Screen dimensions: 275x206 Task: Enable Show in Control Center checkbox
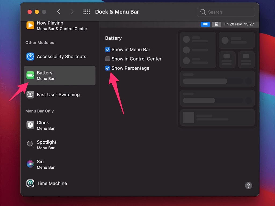tap(108, 59)
